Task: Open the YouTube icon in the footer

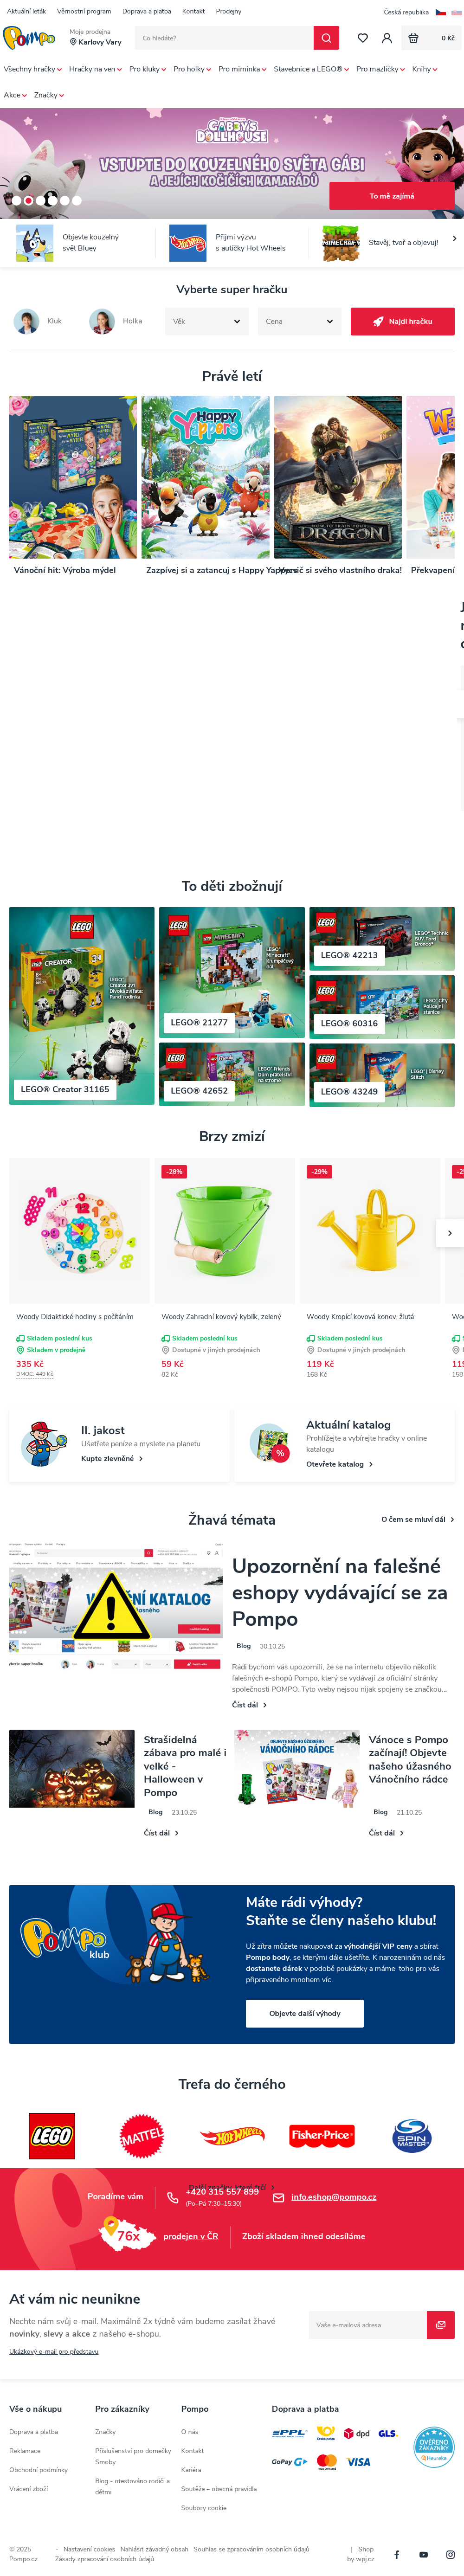Action: pos(423,2554)
